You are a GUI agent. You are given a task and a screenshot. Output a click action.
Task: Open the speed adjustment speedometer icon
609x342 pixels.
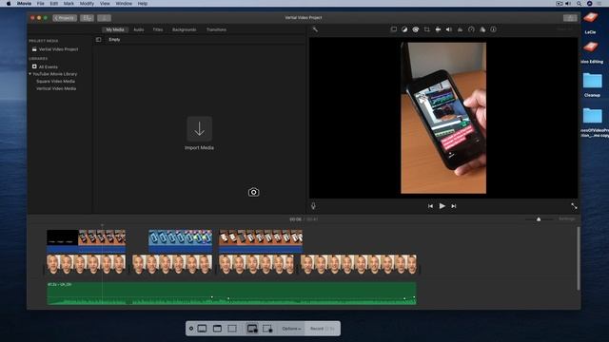tap(471, 29)
